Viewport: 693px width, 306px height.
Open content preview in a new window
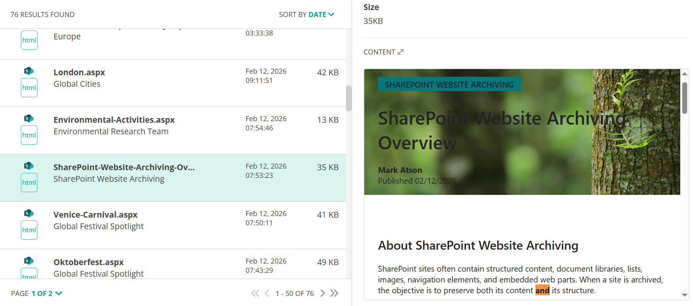click(400, 51)
